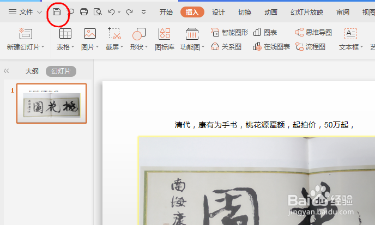Switch to the 设计 tab
The image size is (375, 225).
click(219, 12)
